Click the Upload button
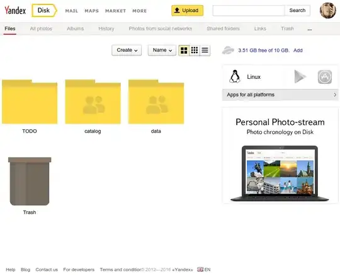Screen dimensions: 340x275 coord(188,11)
